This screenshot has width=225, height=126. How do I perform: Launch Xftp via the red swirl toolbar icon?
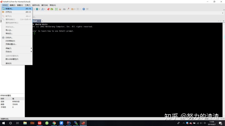[48, 9]
